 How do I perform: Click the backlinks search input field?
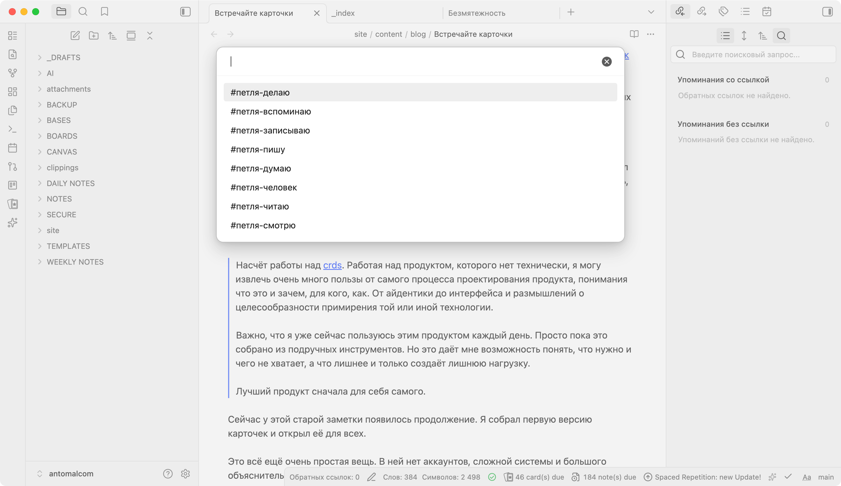pyautogui.click(x=757, y=54)
